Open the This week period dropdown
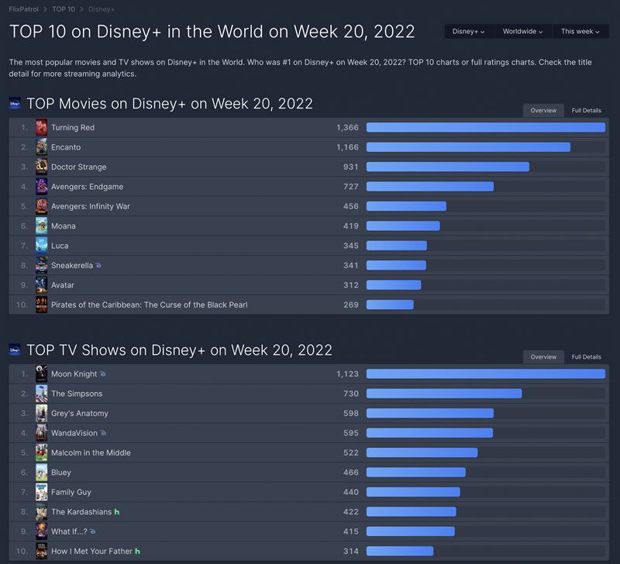The height and width of the screenshot is (564, 620). coord(580,32)
